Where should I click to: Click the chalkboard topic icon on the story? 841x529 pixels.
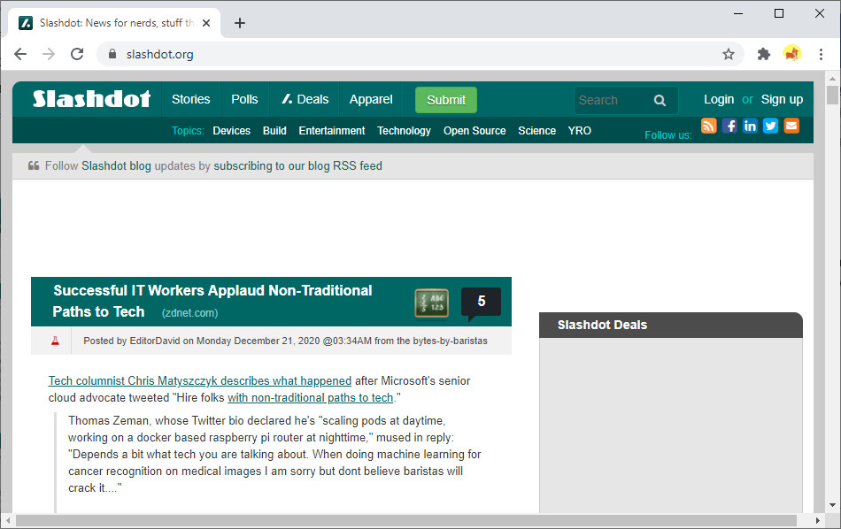coord(432,303)
